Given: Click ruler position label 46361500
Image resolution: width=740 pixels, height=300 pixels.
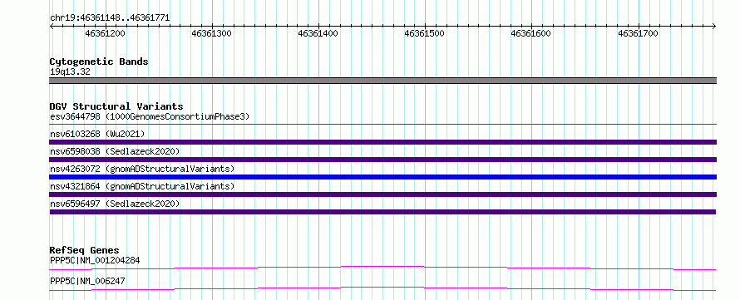Looking at the screenshot, I should pyautogui.click(x=425, y=33).
